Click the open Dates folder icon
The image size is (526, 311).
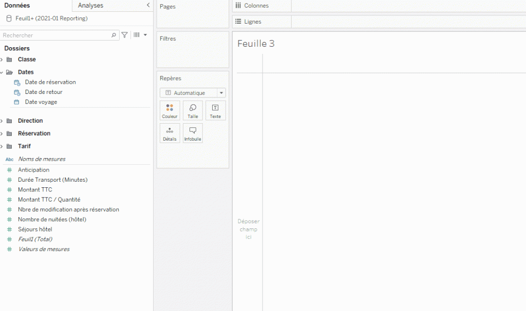point(9,72)
